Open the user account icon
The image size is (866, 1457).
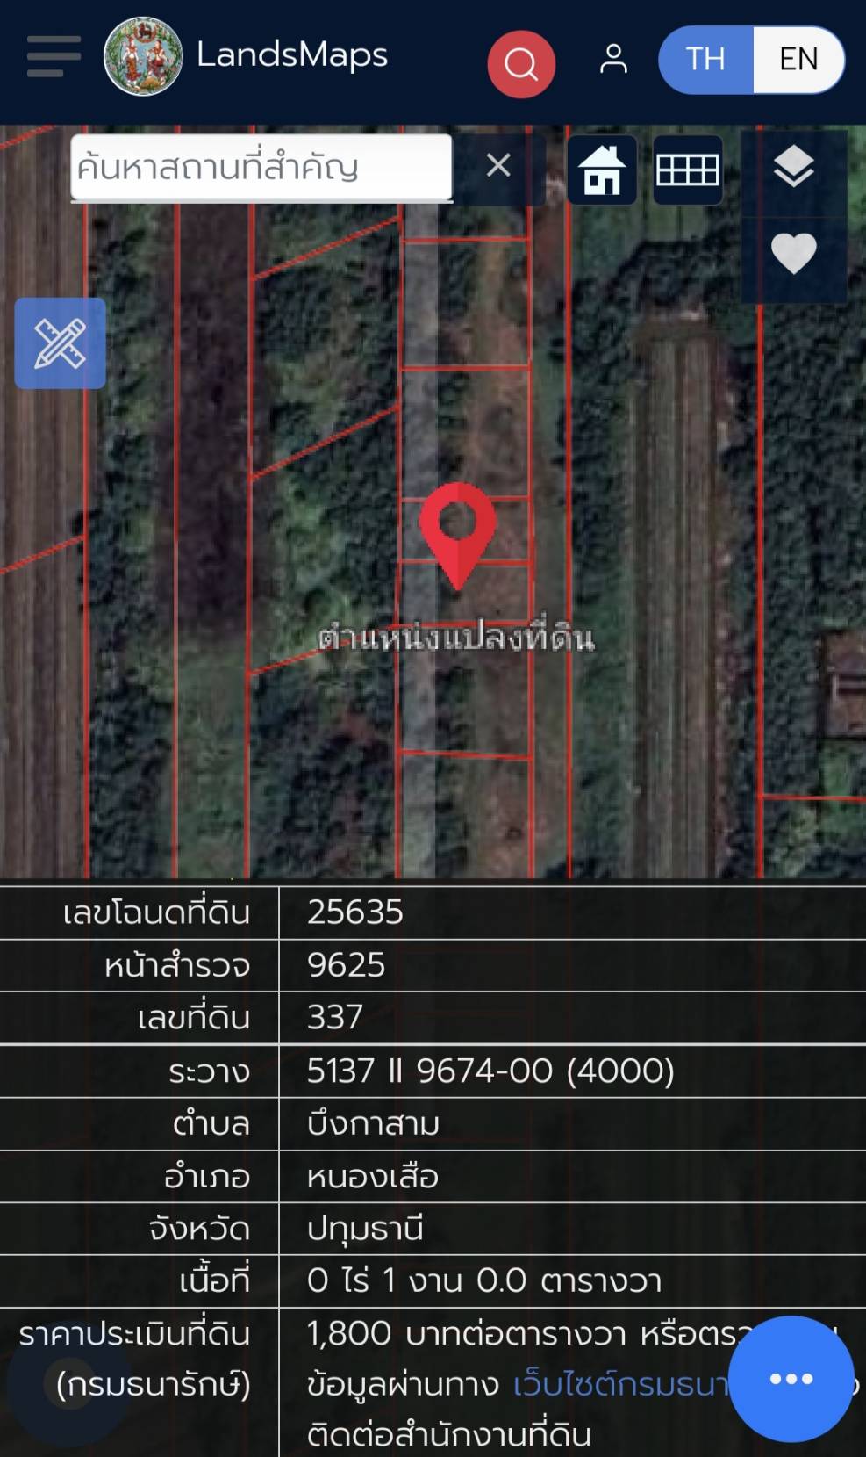point(613,60)
